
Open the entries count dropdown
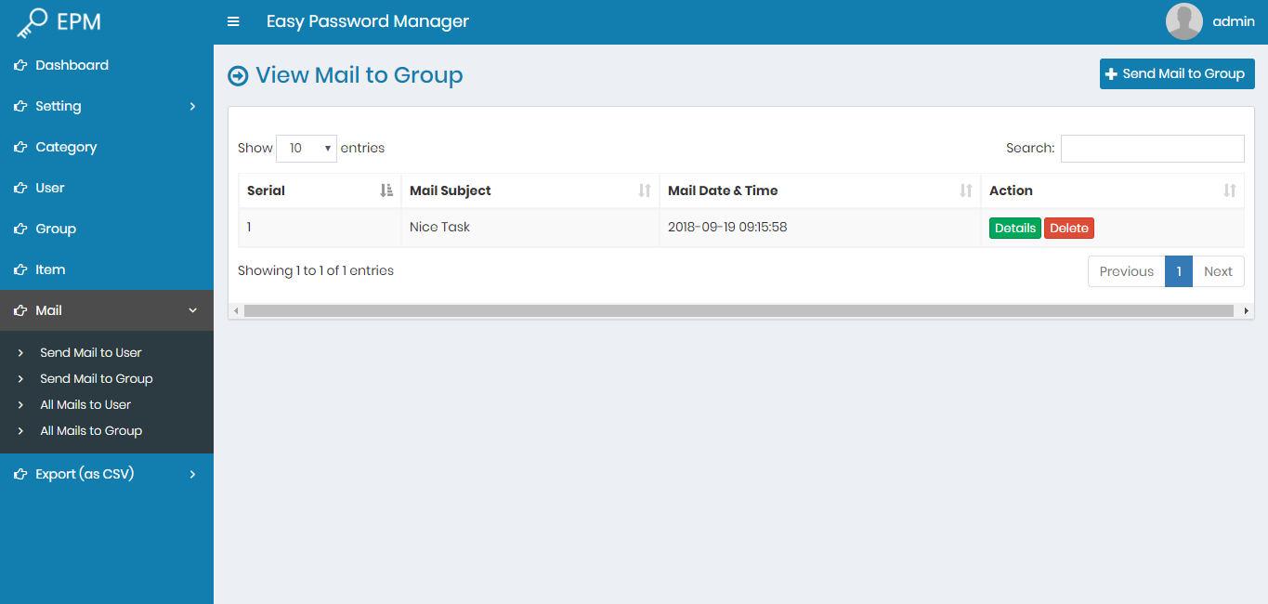pos(307,148)
